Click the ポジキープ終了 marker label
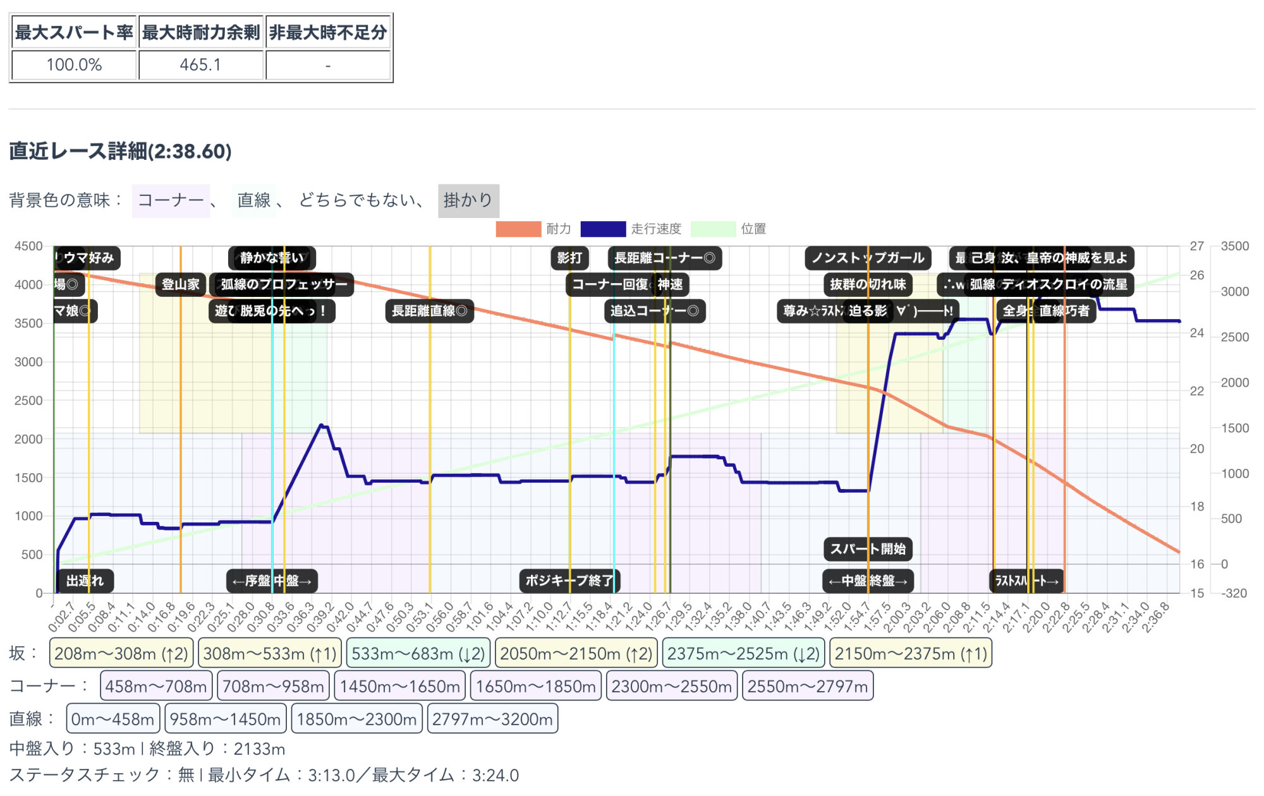The height and width of the screenshot is (796, 1264). (x=569, y=581)
